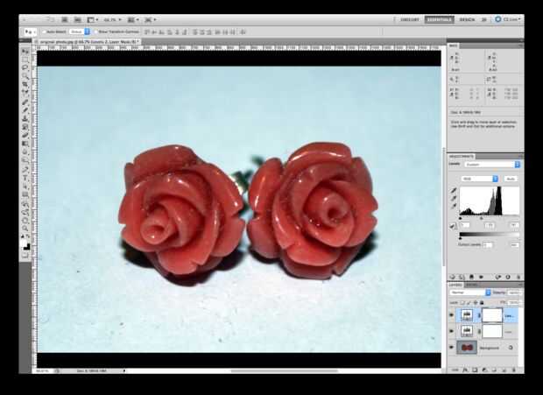Open the CS Live dropdown
The height and width of the screenshot is (395, 543).
(508, 19)
